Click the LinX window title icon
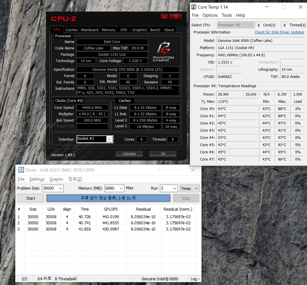 click(21, 170)
